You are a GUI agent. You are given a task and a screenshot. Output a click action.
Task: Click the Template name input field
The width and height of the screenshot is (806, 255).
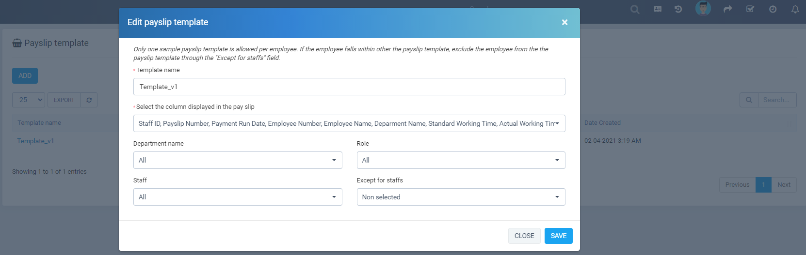[349, 87]
